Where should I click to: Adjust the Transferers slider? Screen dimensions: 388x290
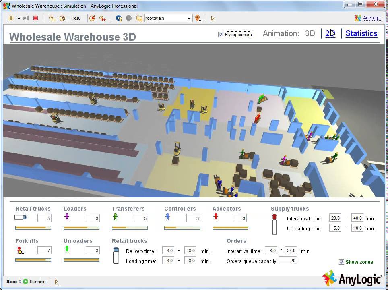point(130,228)
